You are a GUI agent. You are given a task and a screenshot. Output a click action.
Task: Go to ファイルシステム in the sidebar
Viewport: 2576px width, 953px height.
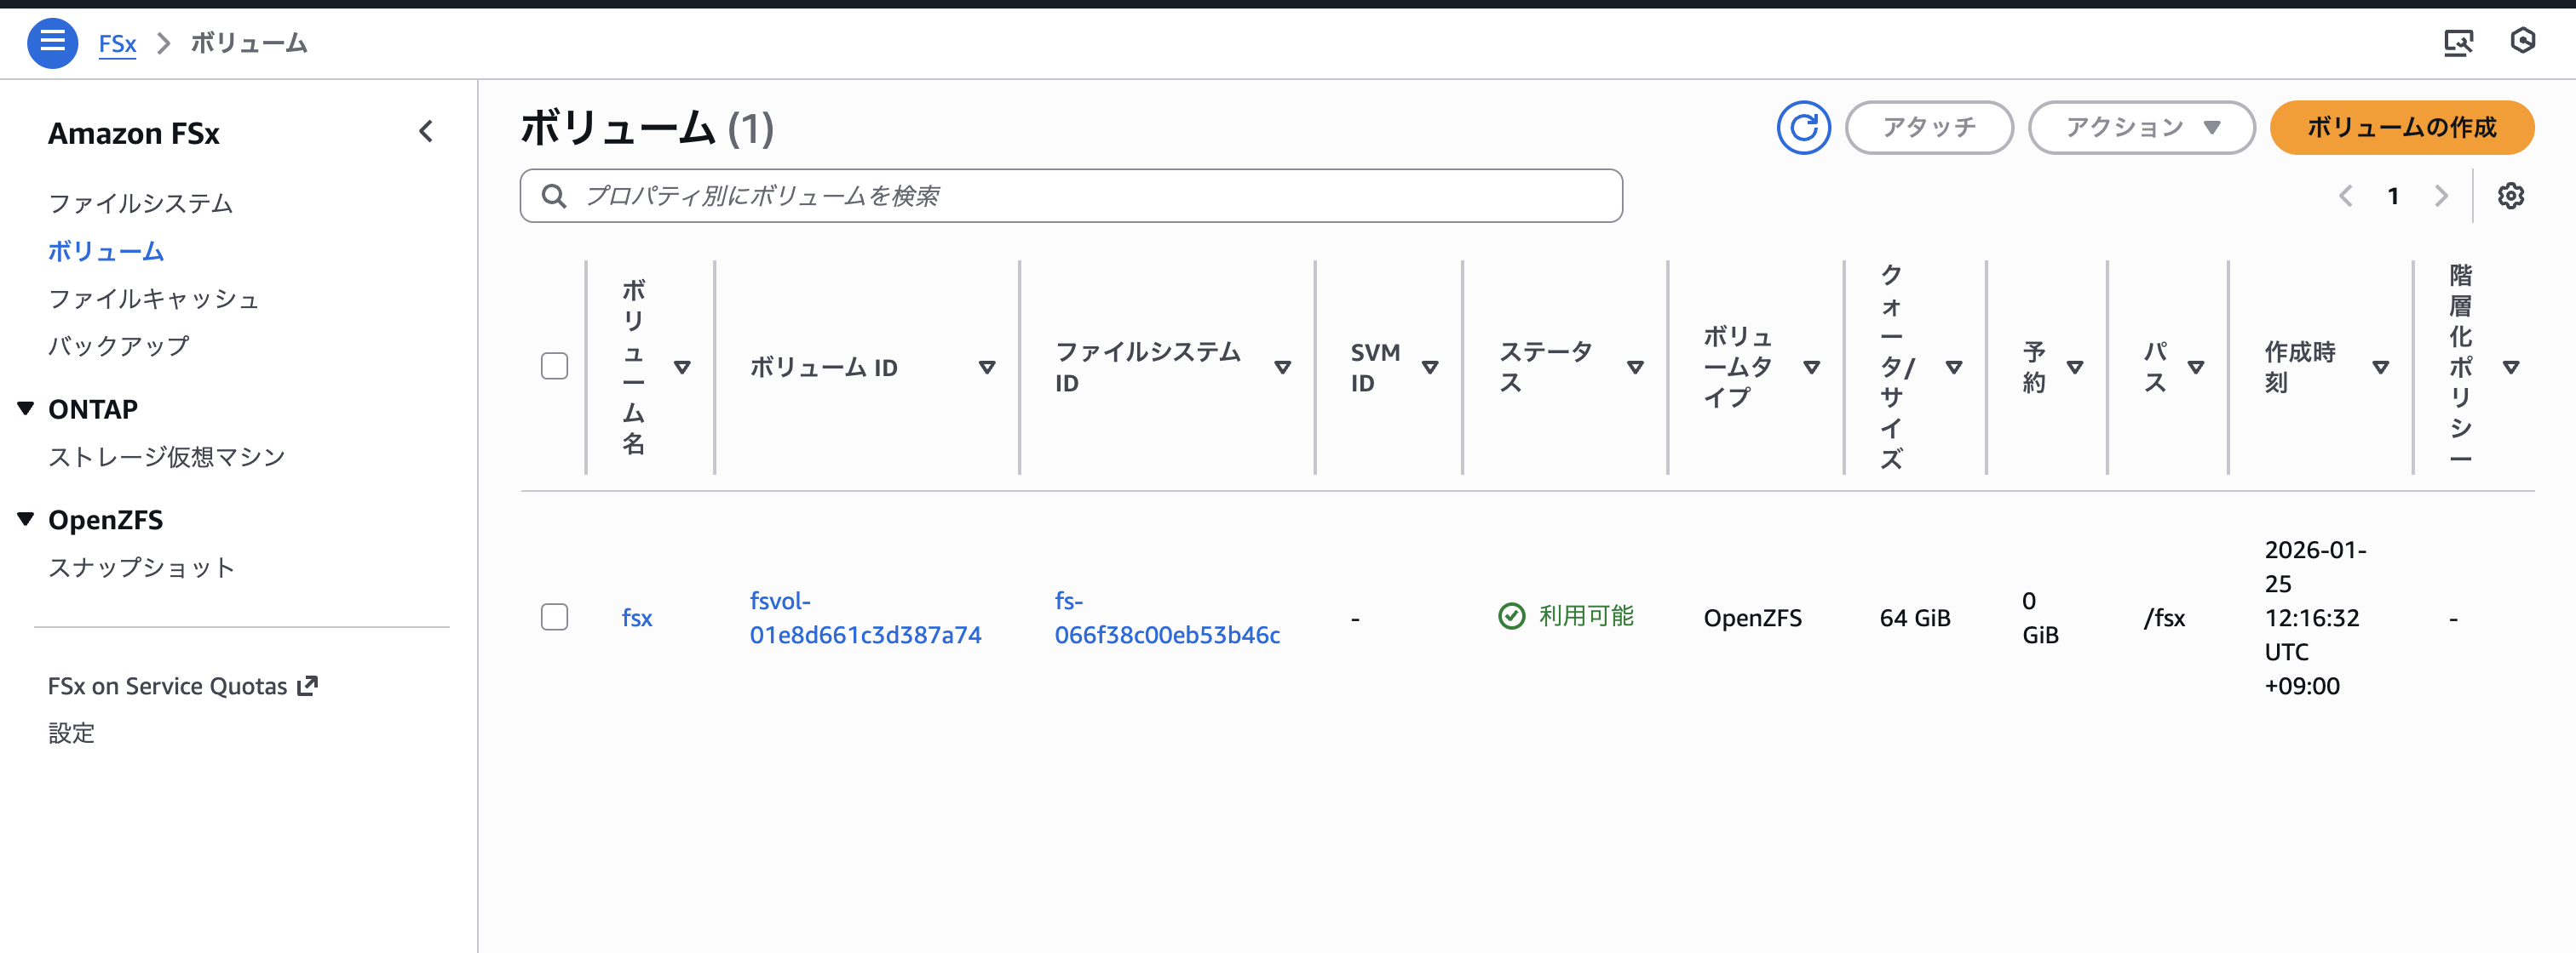click(141, 203)
